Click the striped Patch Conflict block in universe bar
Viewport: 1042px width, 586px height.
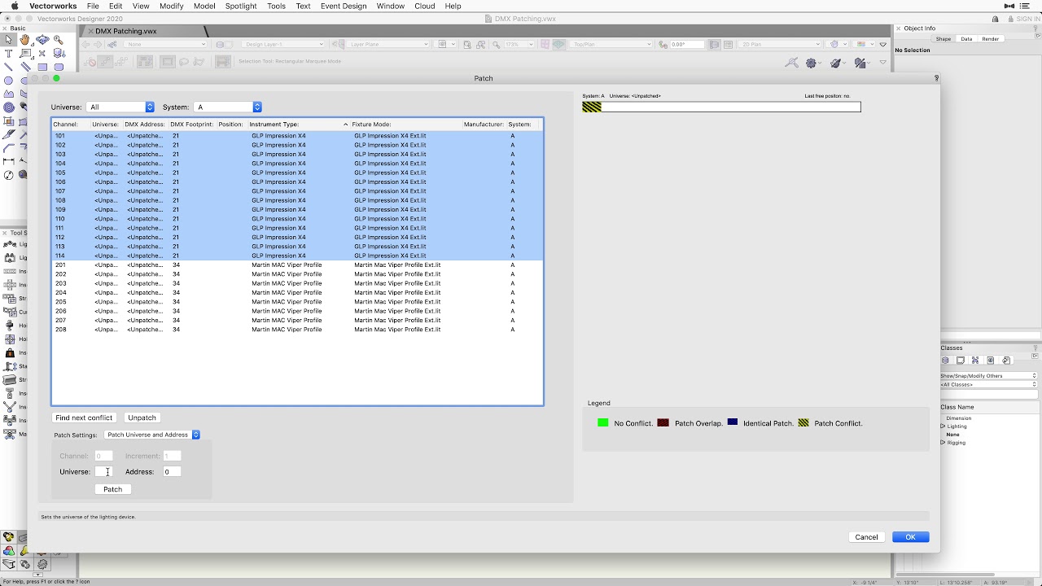pos(592,107)
